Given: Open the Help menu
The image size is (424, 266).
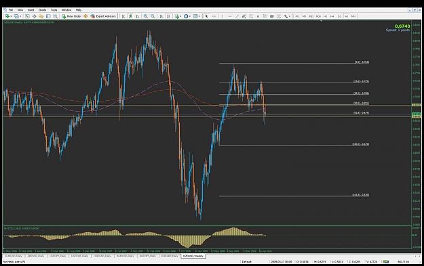Looking at the screenshot, I should click(x=79, y=10).
